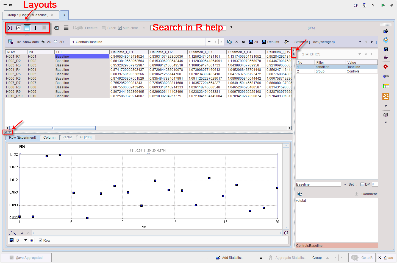
Task: Click the copy icon beside Comment
Action: click(300, 194)
